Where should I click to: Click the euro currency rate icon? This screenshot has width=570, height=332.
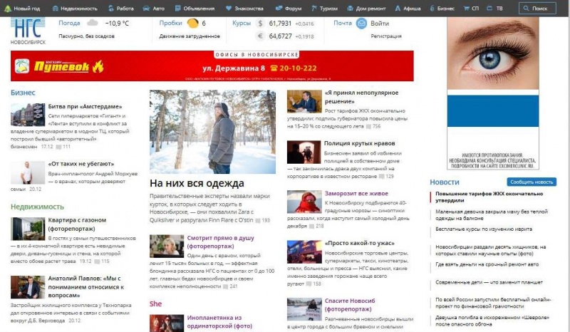pos(260,36)
